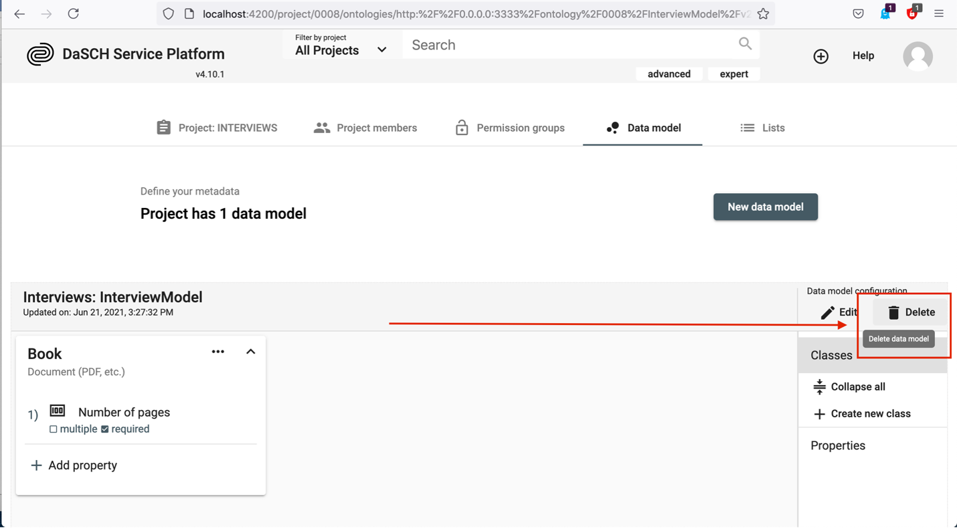Select the search magnifier icon
This screenshot has width=957, height=529.
pos(745,43)
